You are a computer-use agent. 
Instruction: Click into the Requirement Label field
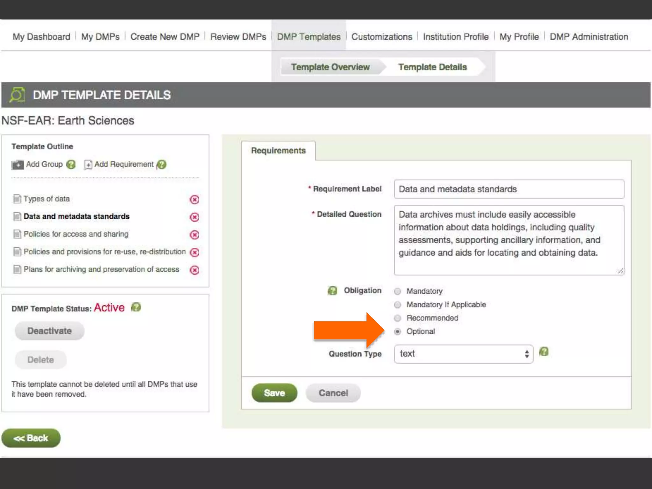[x=509, y=189]
